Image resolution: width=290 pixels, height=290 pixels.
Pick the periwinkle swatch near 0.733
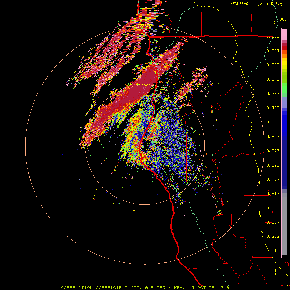285,102
